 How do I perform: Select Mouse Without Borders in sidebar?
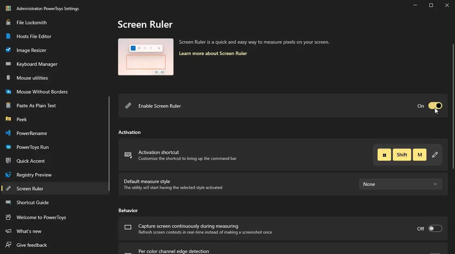[55, 92]
